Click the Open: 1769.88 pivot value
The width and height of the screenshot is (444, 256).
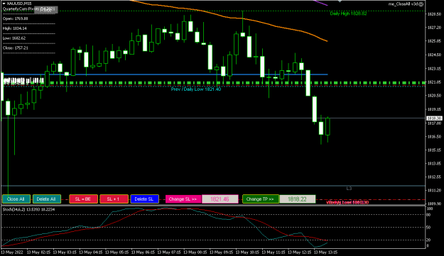coord(16,18)
